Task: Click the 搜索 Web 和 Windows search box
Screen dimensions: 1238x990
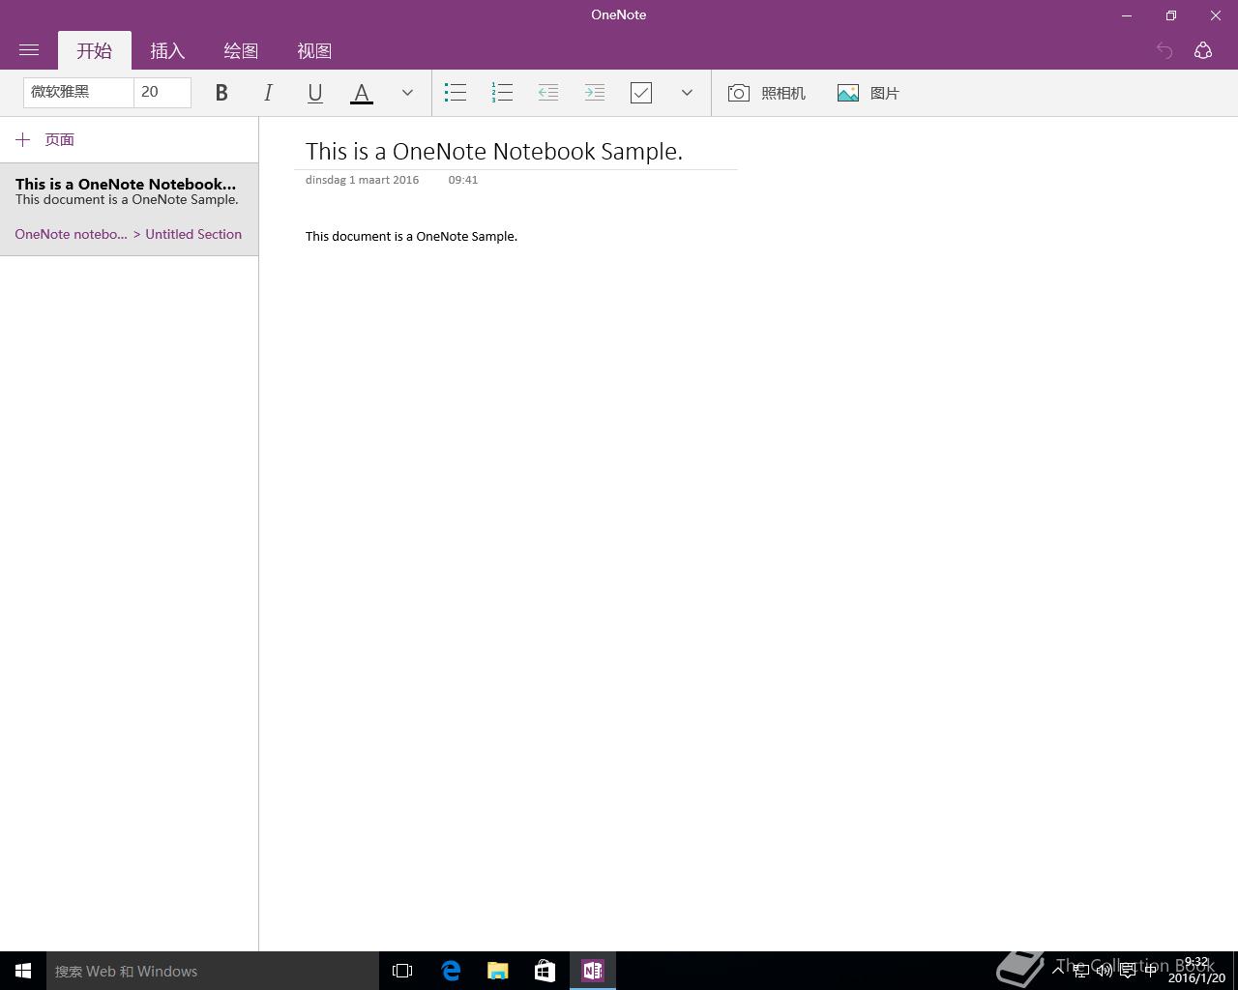Action: [x=213, y=971]
